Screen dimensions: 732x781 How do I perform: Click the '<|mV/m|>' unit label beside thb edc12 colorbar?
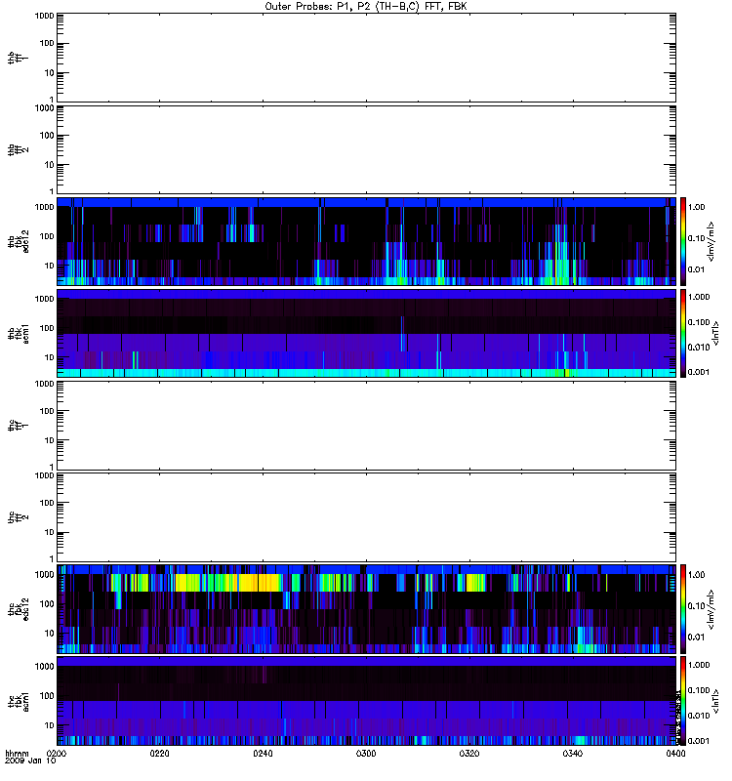(712, 241)
